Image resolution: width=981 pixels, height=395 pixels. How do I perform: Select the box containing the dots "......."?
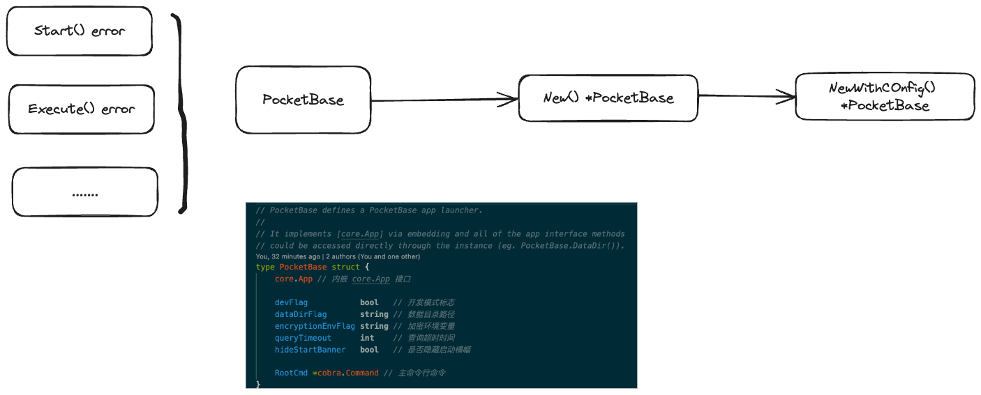tap(85, 192)
